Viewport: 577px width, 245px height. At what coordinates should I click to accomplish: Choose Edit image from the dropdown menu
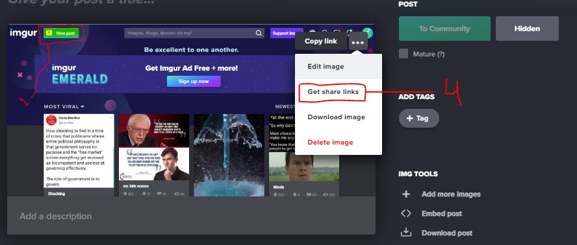tap(339, 67)
